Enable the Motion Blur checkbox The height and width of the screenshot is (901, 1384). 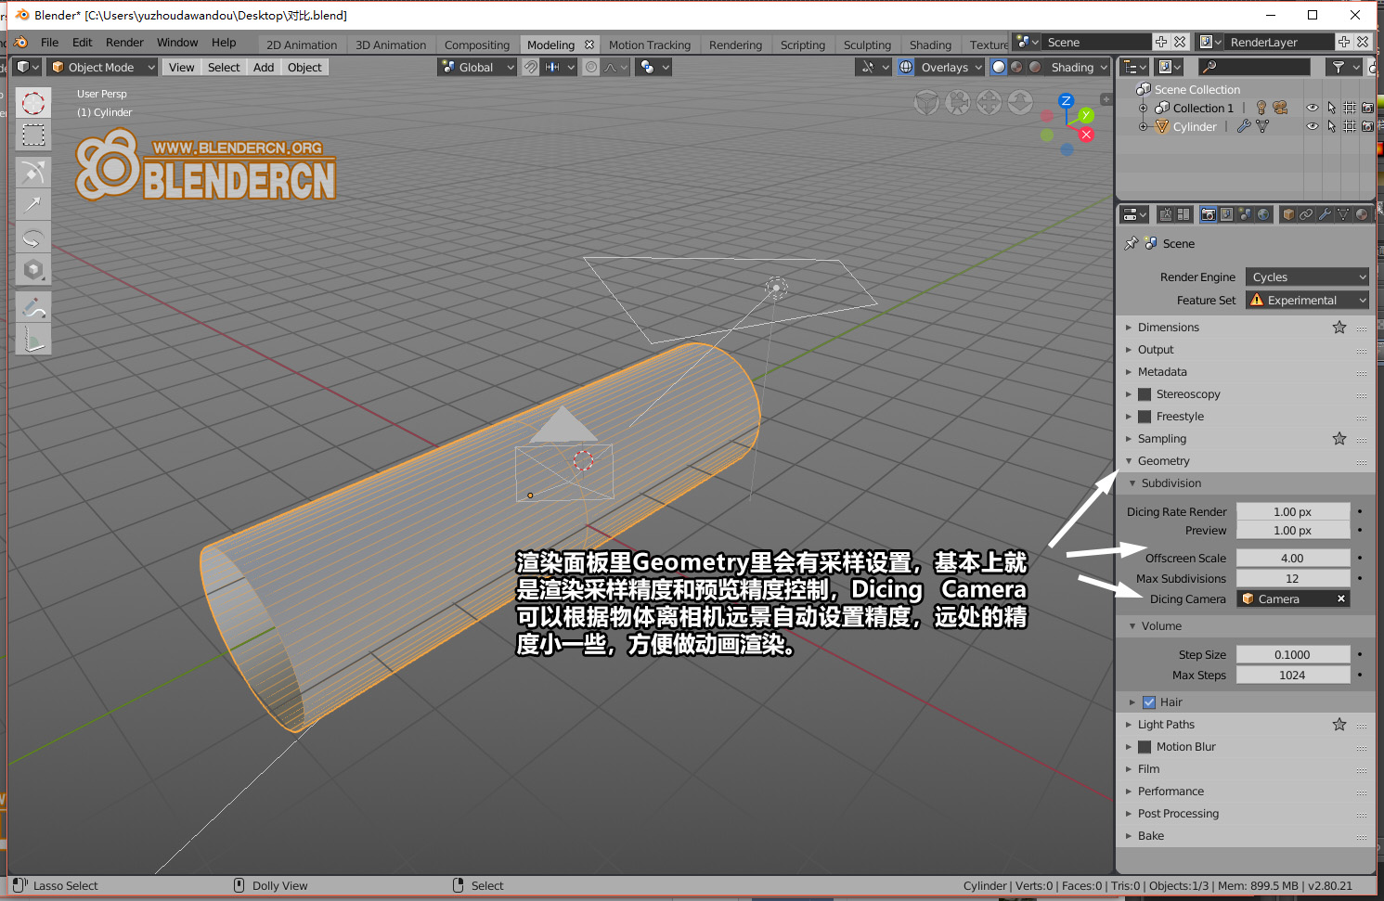(x=1145, y=747)
